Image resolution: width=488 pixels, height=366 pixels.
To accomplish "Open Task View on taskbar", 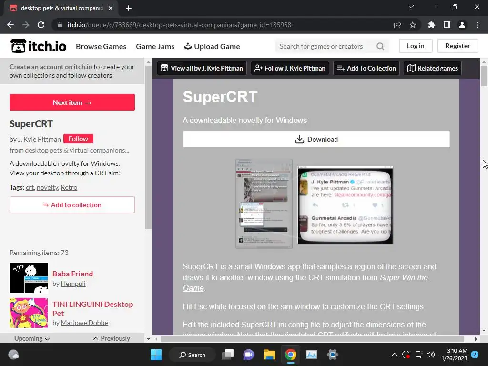I will [228, 355].
